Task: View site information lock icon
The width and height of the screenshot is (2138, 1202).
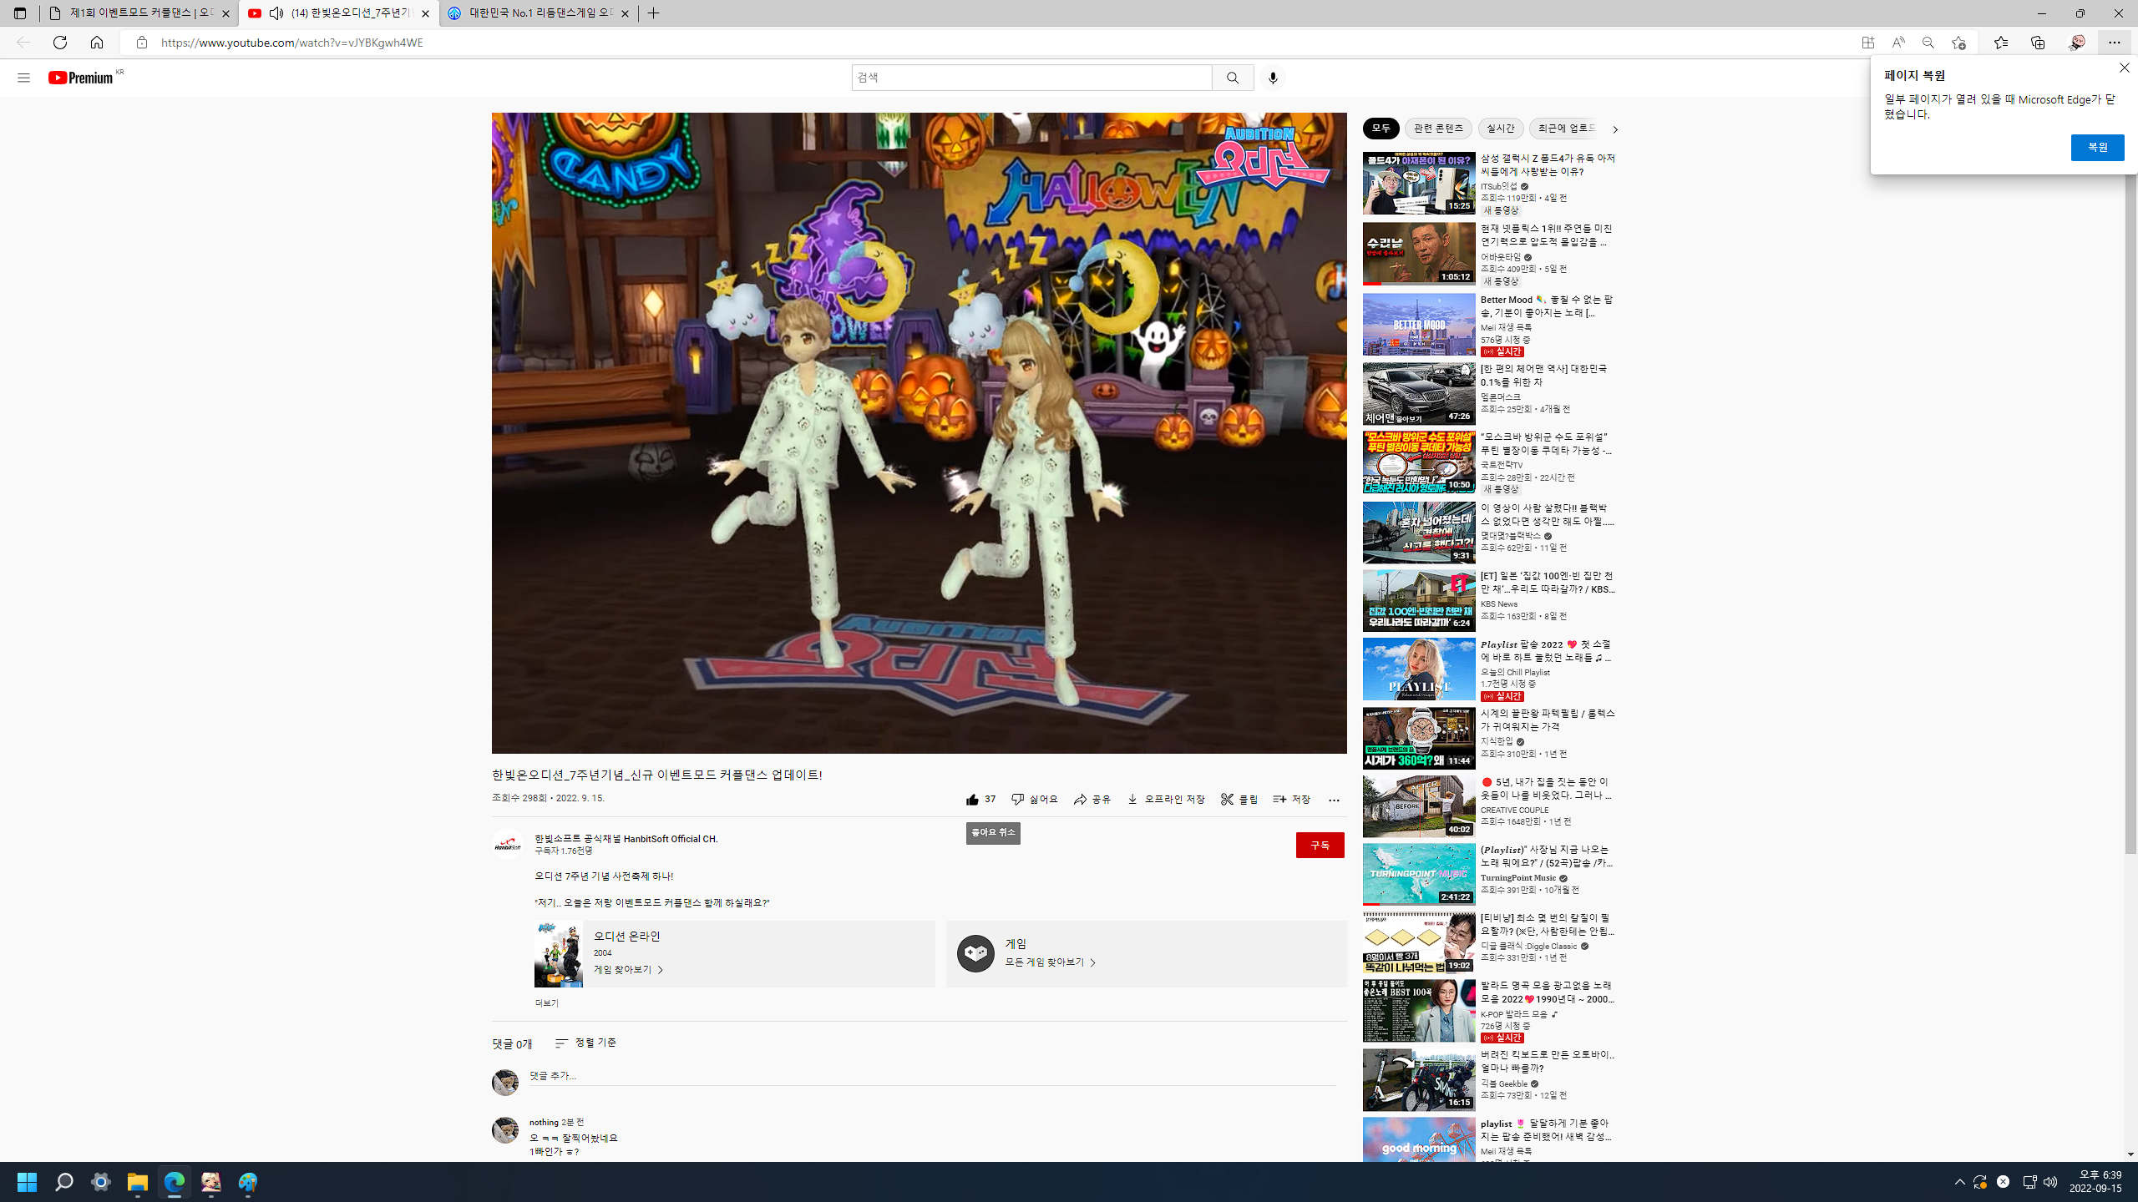Action: [142, 43]
